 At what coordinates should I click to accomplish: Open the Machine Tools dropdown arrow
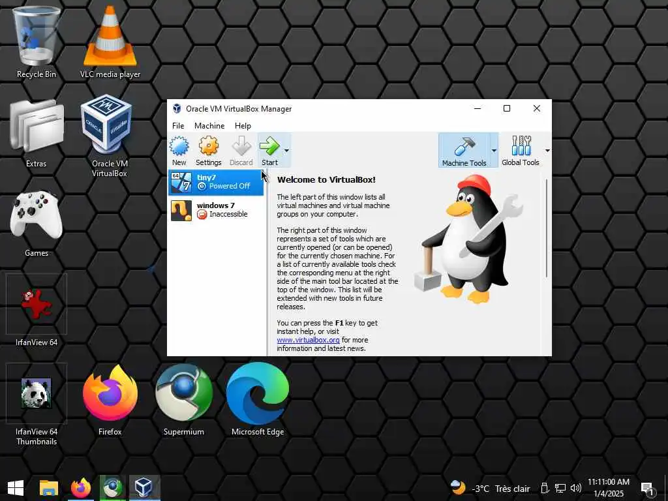point(494,151)
